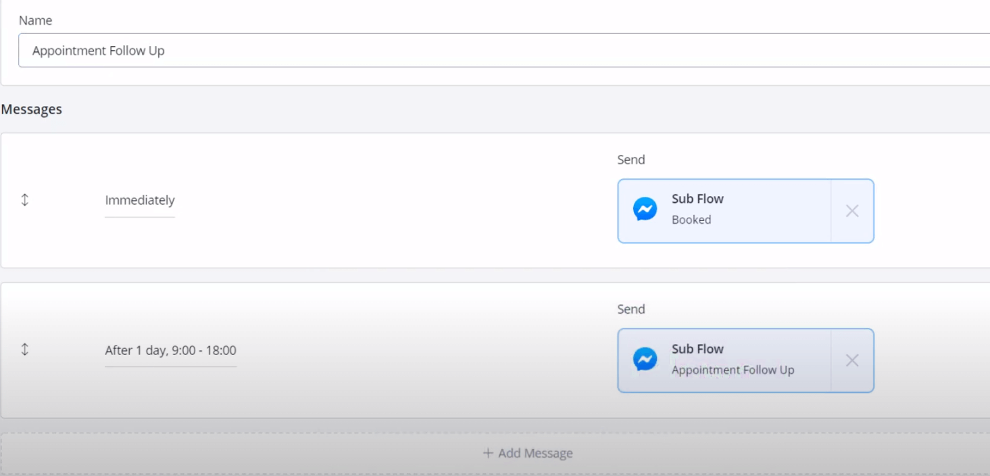The height and width of the screenshot is (476, 990).
Task: Click the plus icon beside Add Message
Action: point(488,453)
